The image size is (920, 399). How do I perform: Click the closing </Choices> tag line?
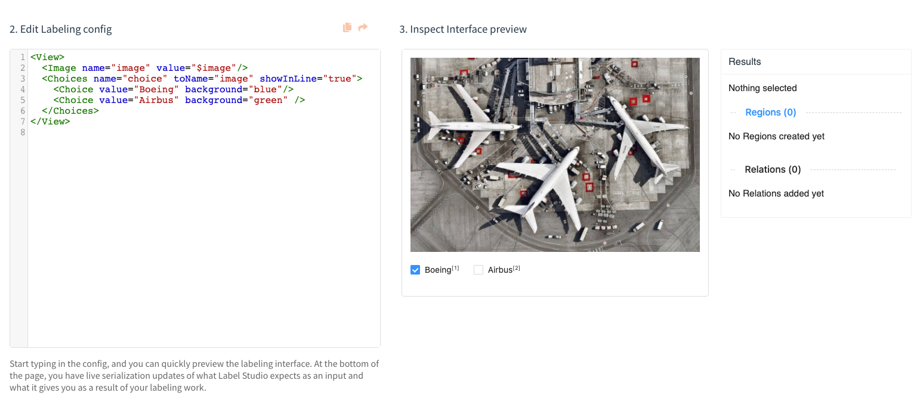click(x=70, y=111)
